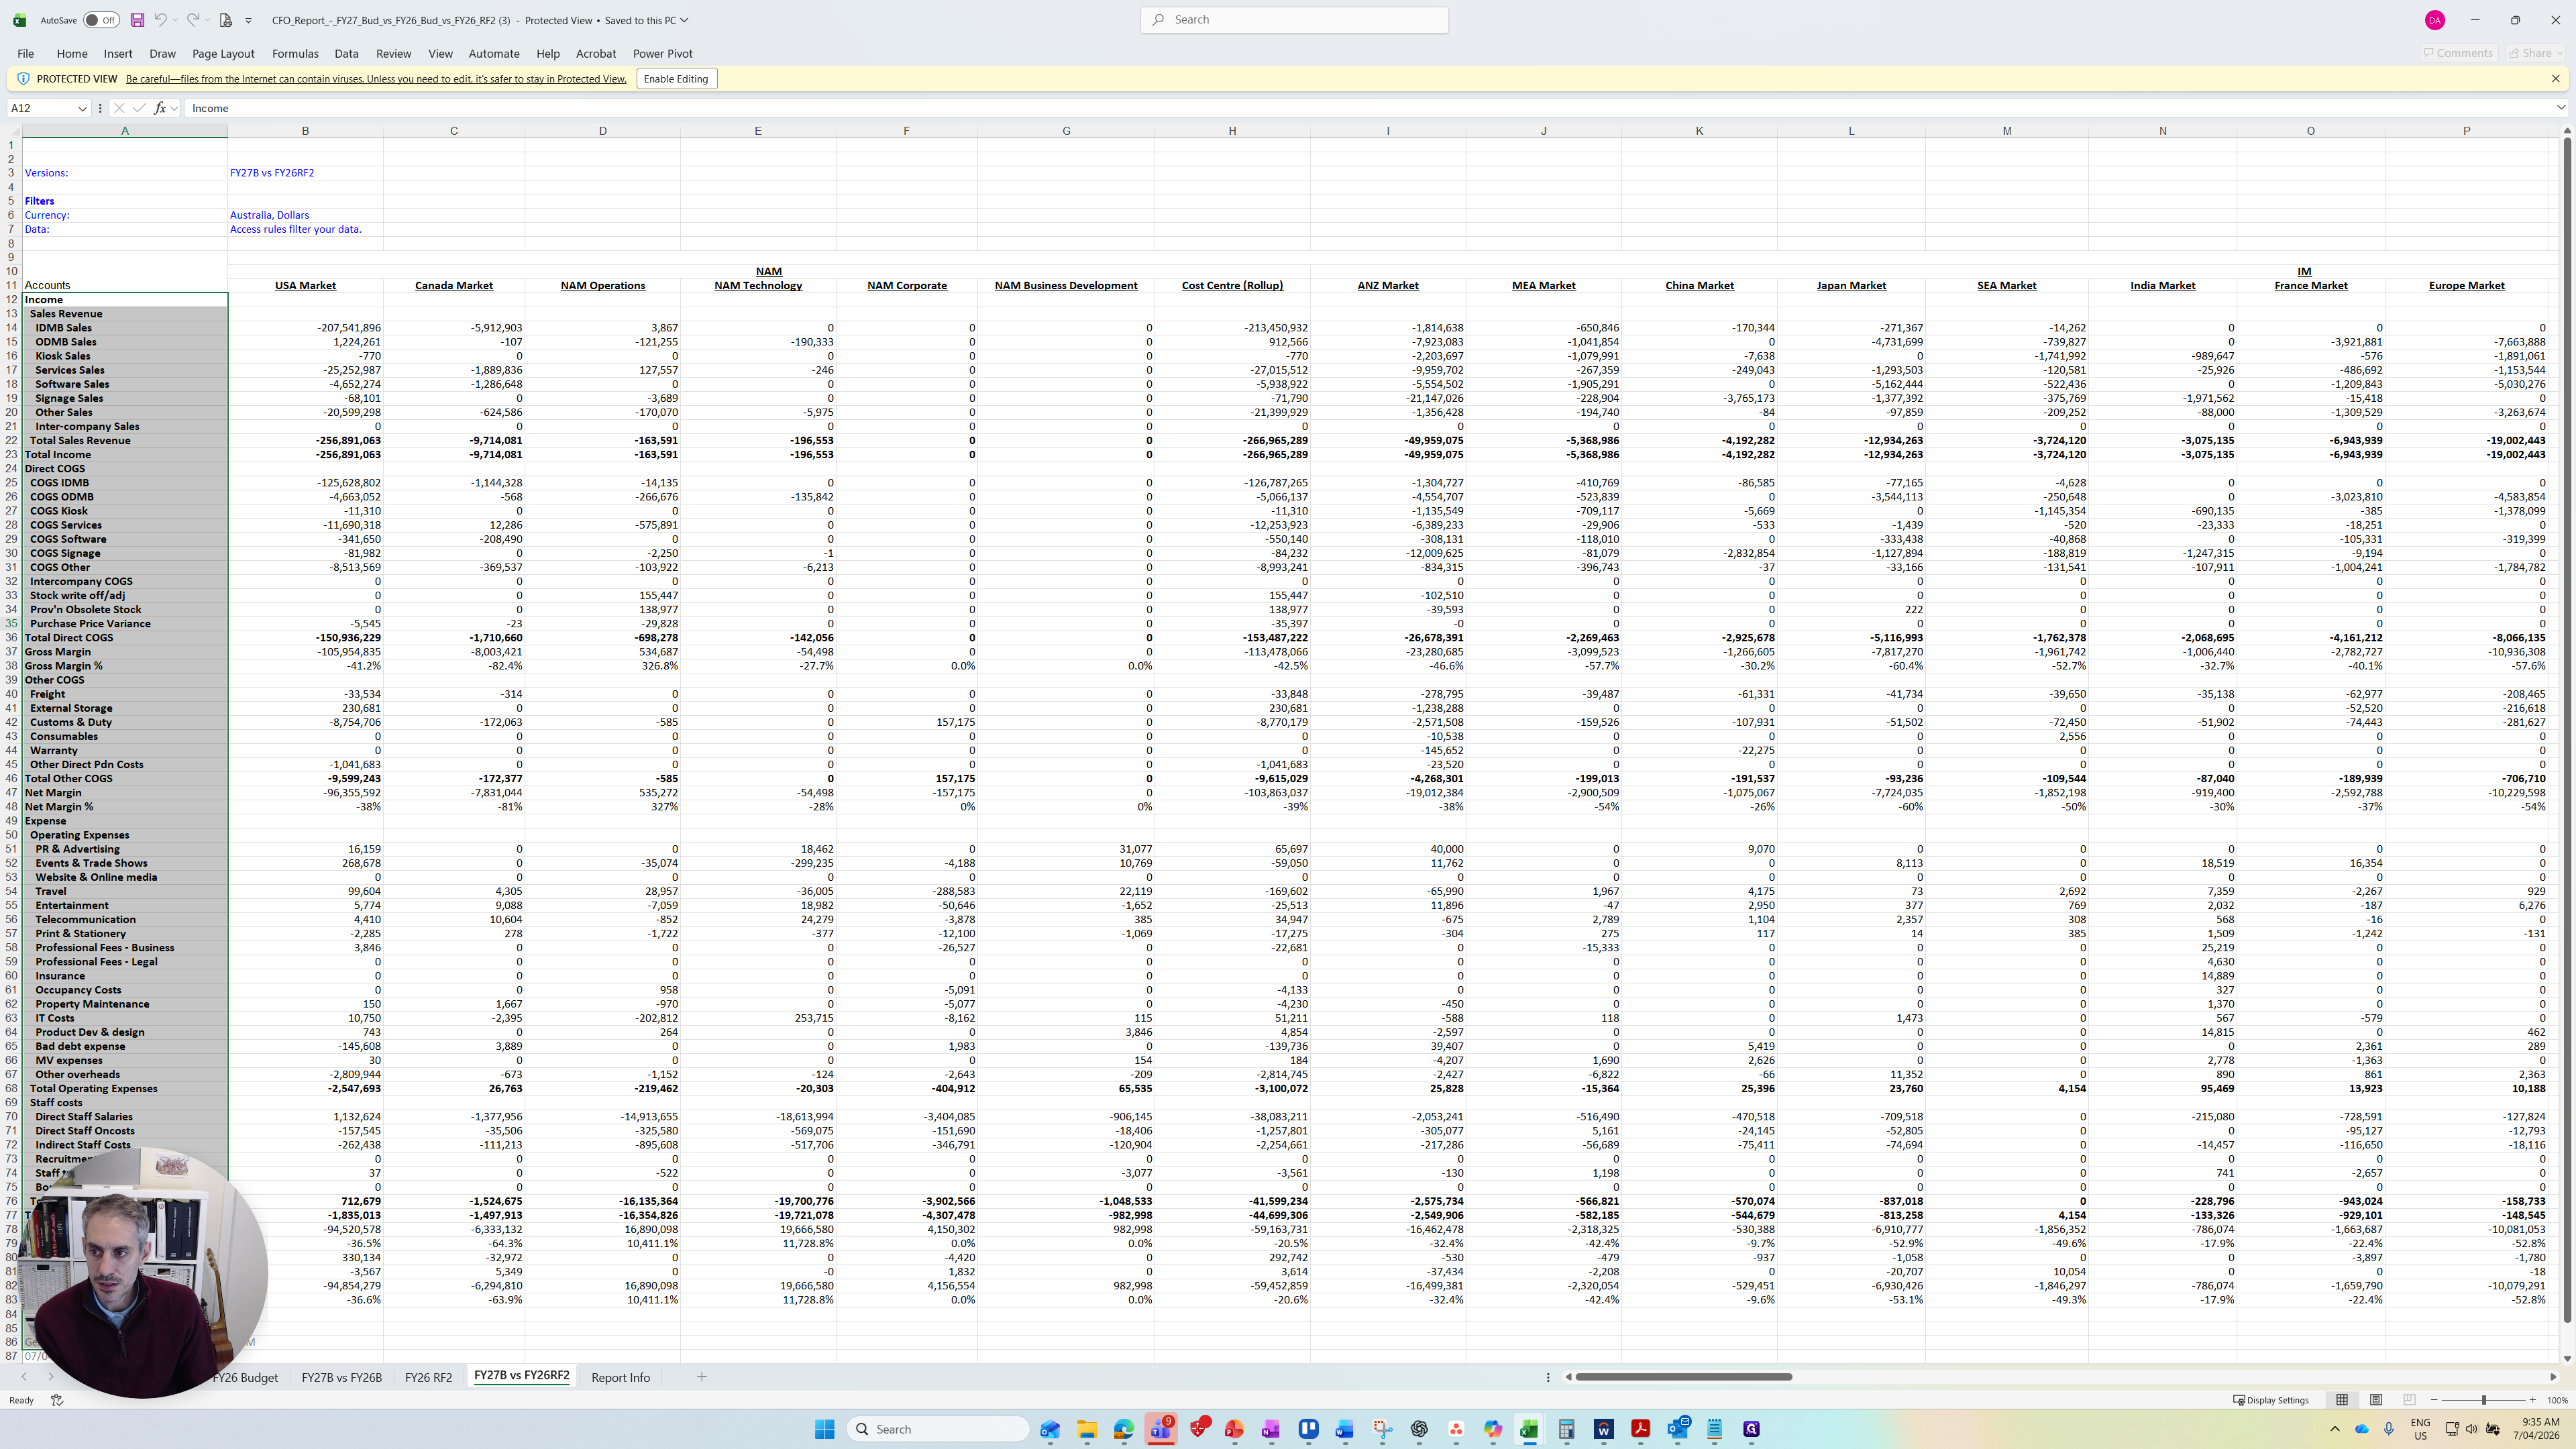Expand the Name Box dropdown arrow

coord(82,108)
